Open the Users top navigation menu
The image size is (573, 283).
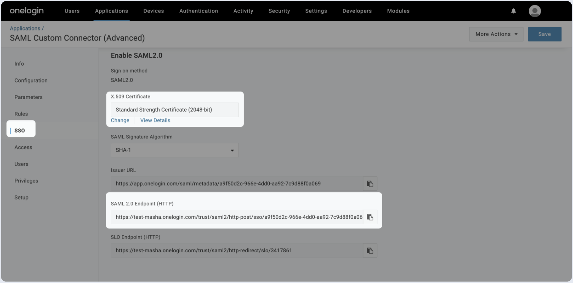coord(72,11)
